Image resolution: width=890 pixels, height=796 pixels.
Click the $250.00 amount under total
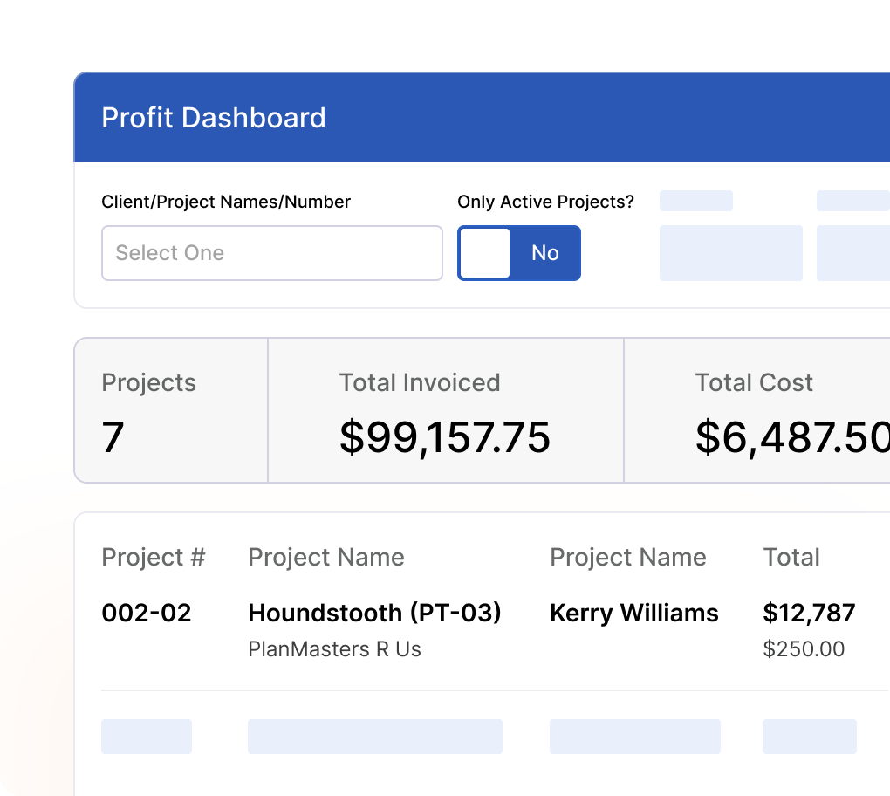click(x=804, y=649)
